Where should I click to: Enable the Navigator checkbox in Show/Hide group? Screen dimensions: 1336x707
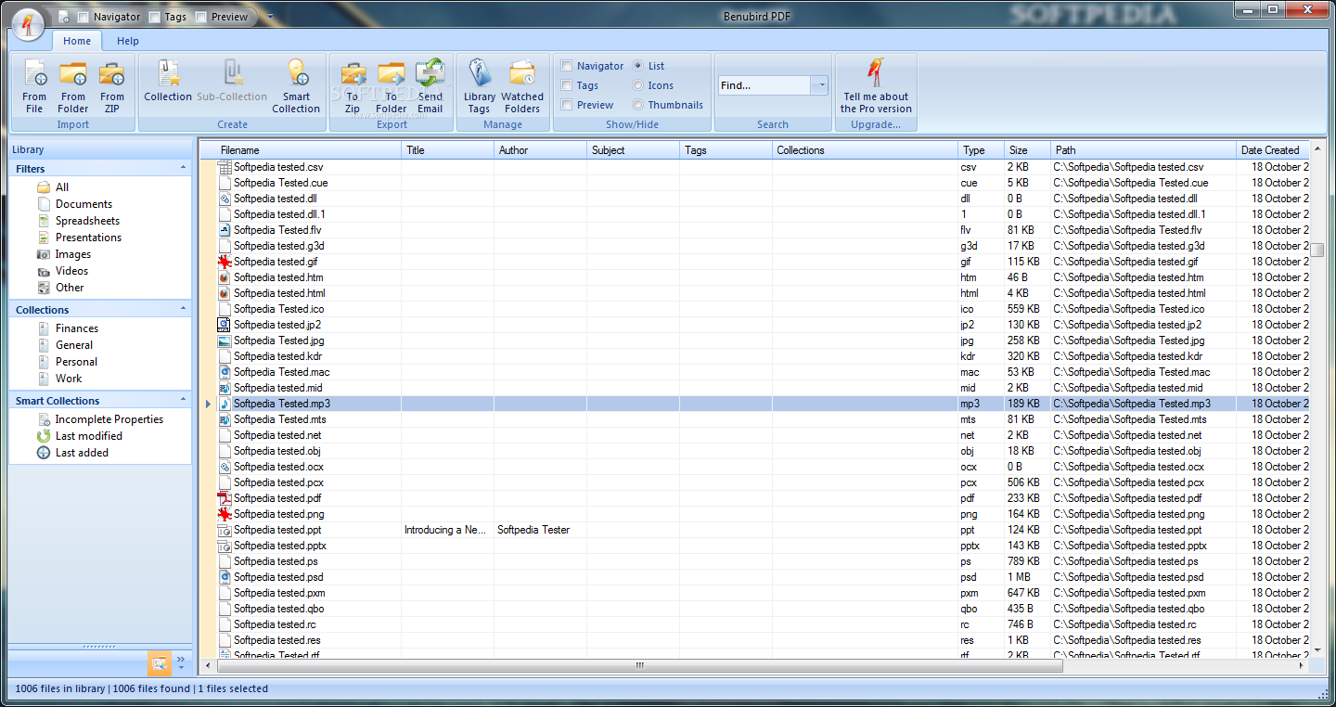tap(567, 66)
